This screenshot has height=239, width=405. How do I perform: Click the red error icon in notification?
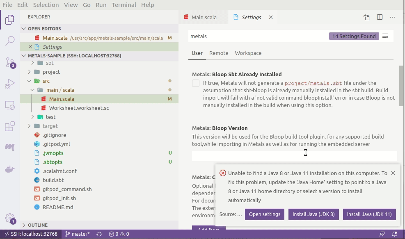pyautogui.click(x=223, y=173)
